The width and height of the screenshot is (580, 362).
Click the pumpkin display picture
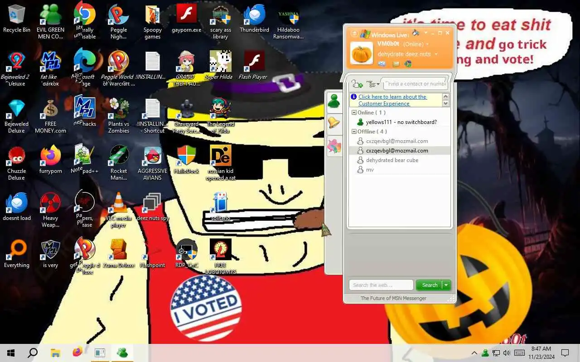coord(361,53)
